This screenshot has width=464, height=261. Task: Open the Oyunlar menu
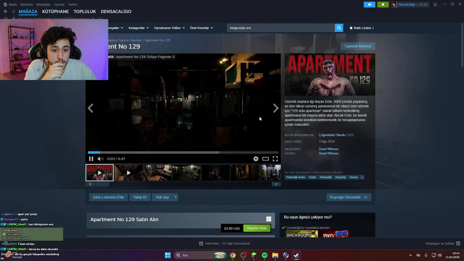(x=59, y=4)
